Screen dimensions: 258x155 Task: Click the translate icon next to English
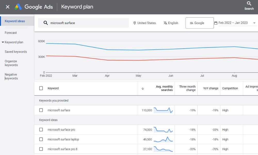point(165,23)
